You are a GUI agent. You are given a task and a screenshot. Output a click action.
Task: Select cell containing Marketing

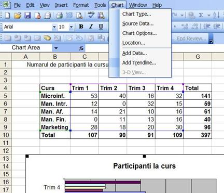pyautogui.click(x=55, y=127)
